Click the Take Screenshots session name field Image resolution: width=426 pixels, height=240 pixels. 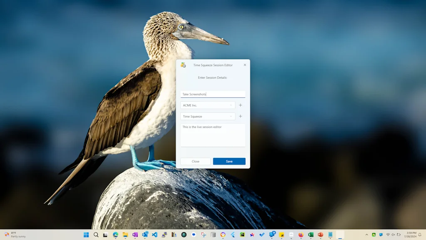[x=213, y=94]
